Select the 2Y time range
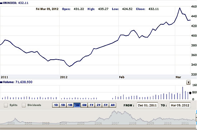The width and height of the screenshot is (197, 130). pos(98,105)
